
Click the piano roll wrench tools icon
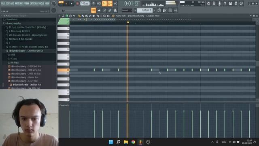coord(63,16)
